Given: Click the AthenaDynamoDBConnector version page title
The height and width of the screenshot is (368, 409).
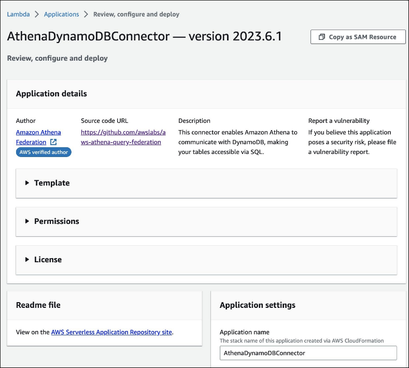Looking at the screenshot, I should (145, 37).
